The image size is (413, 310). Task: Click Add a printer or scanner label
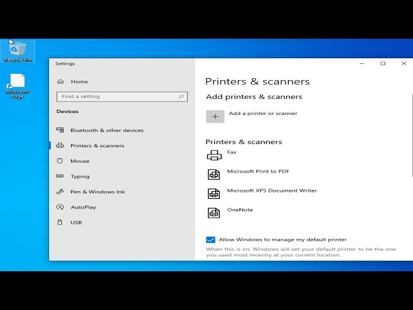(x=263, y=114)
